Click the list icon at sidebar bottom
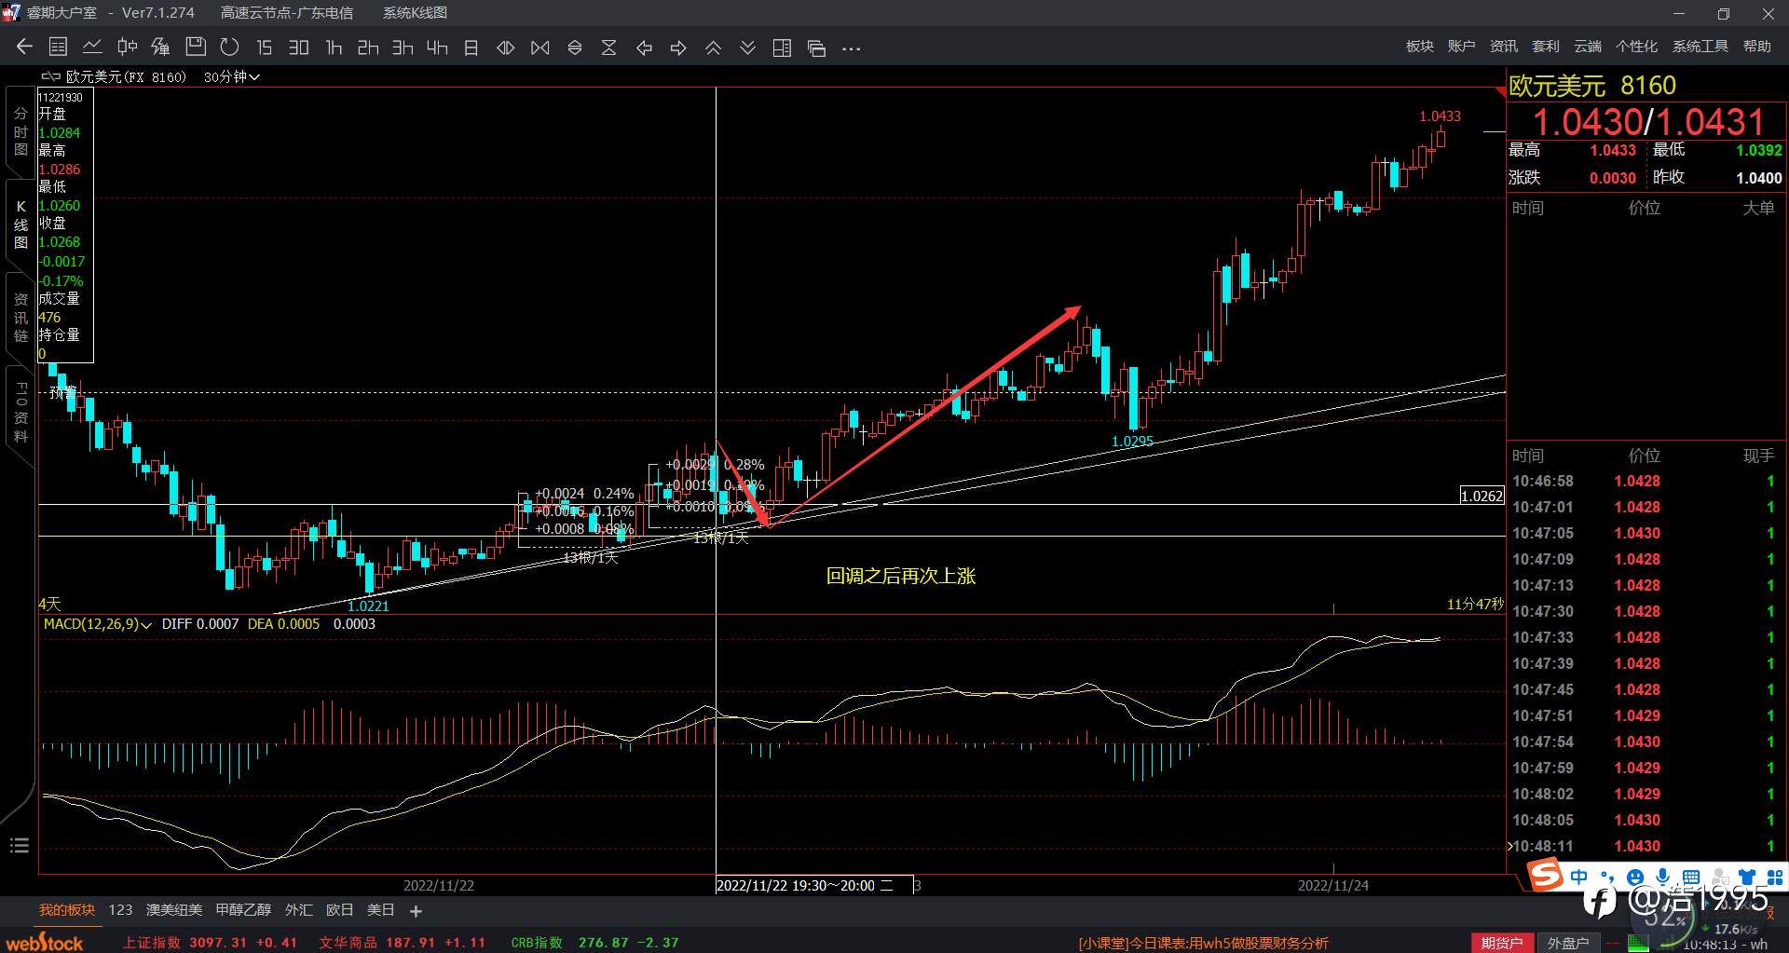The height and width of the screenshot is (953, 1789). point(20,846)
